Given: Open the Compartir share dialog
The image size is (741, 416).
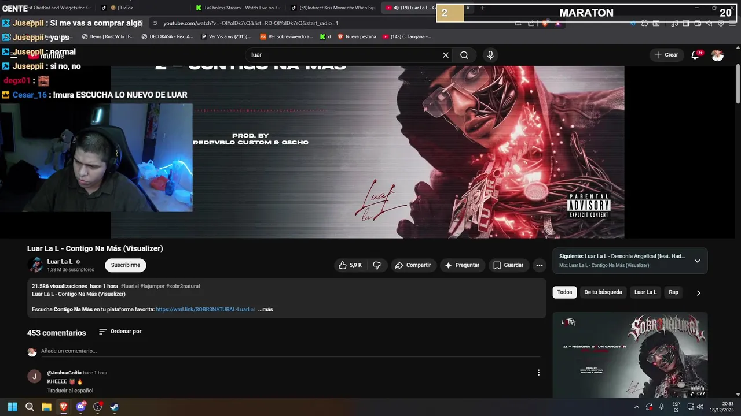Looking at the screenshot, I should point(413,265).
